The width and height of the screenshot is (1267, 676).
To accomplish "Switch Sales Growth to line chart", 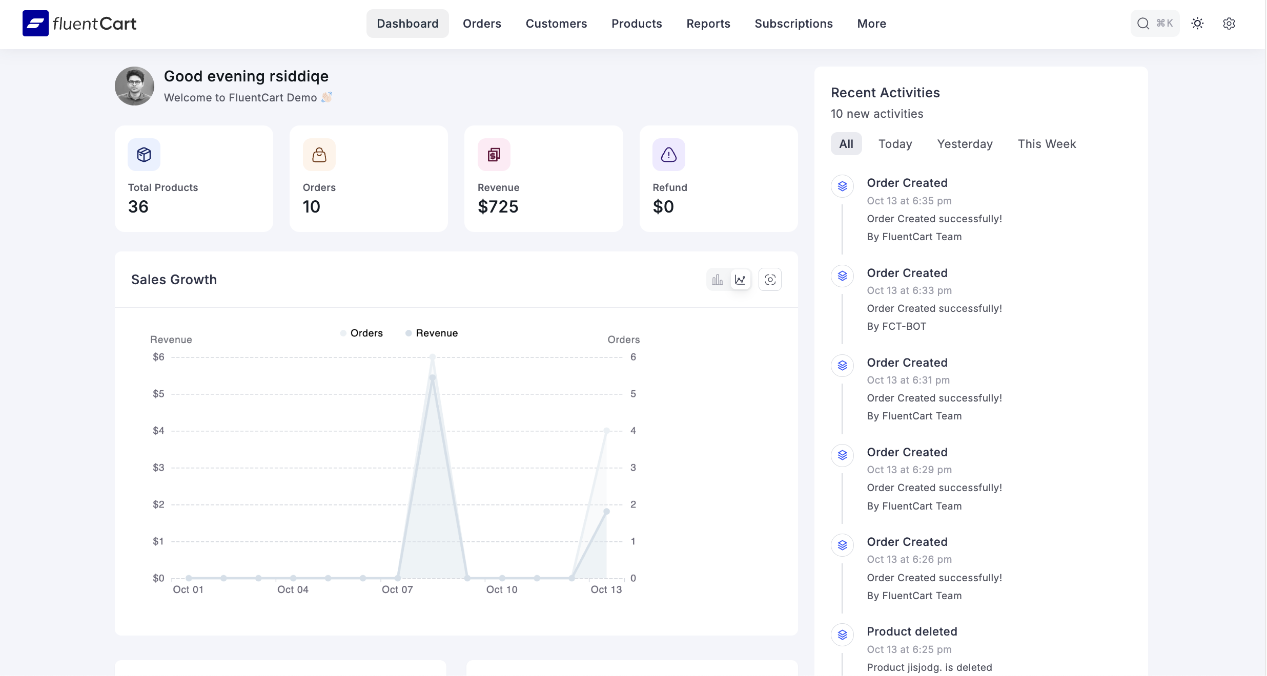I will (740, 280).
